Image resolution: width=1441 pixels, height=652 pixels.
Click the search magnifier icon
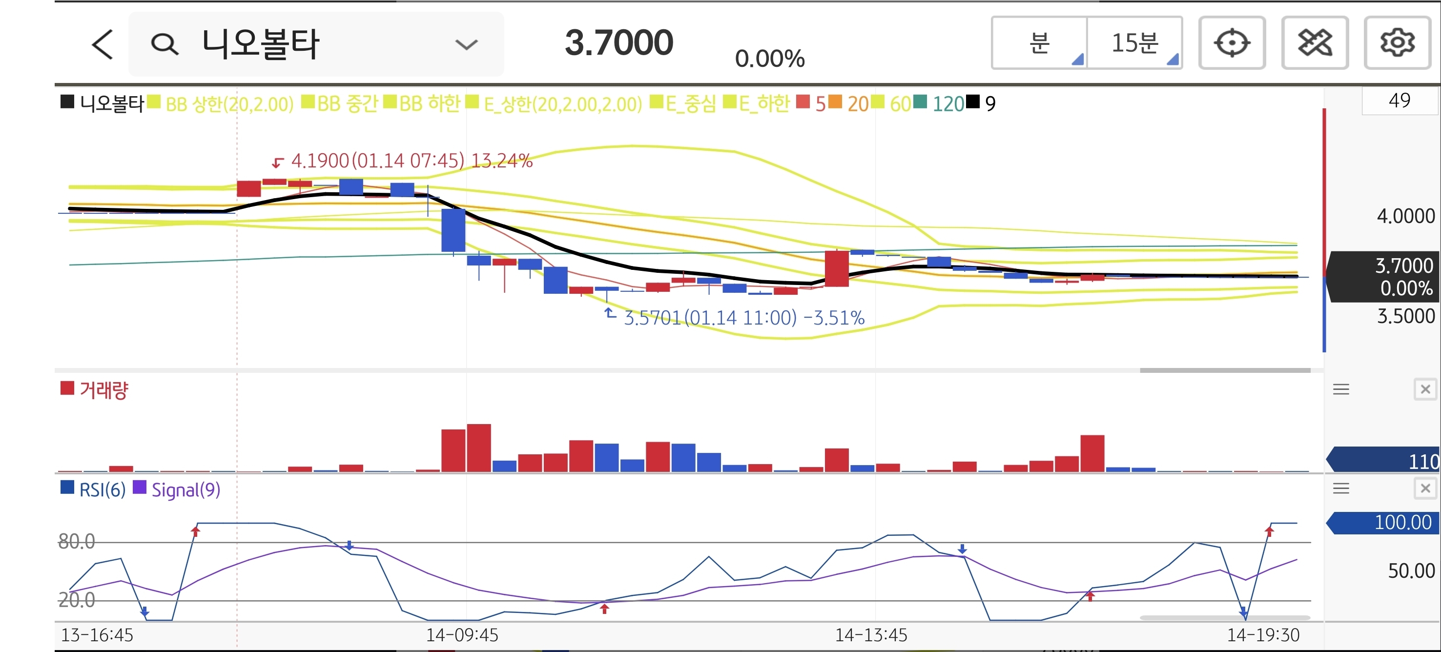pos(165,44)
